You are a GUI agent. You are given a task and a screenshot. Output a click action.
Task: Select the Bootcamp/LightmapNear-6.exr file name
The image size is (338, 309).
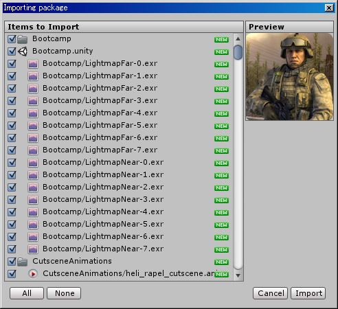[x=103, y=236]
